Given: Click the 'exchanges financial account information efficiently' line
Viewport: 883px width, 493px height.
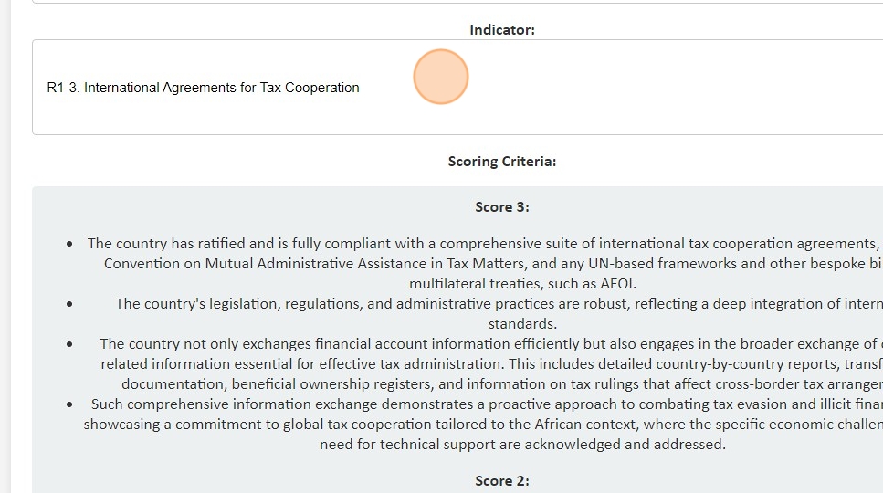Looking at the screenshot, I should (484, 344).
